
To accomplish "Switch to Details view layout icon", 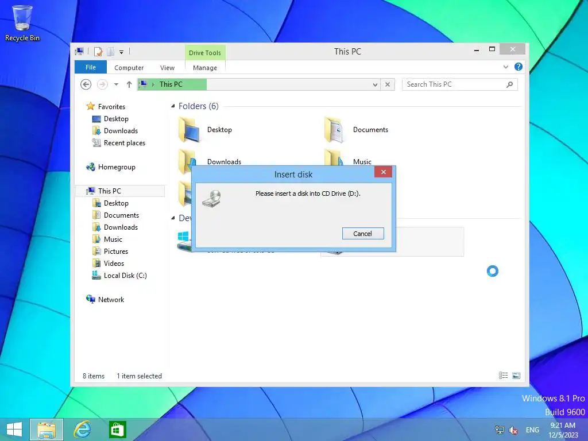I will click(x=503, y=376).
